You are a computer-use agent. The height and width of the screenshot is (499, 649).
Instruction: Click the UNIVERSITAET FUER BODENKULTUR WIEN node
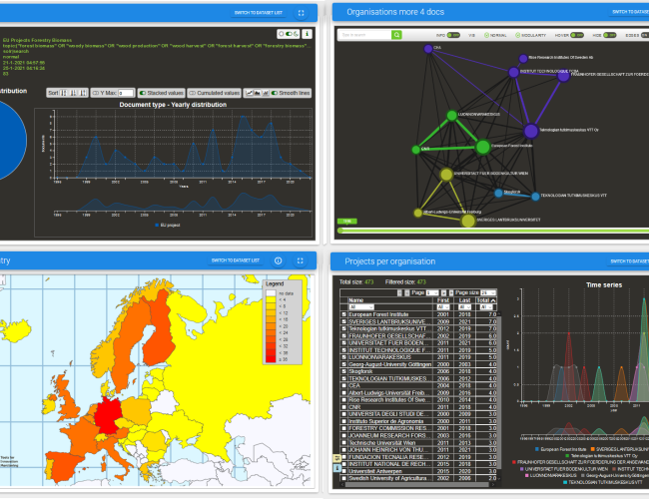[446, 175]
